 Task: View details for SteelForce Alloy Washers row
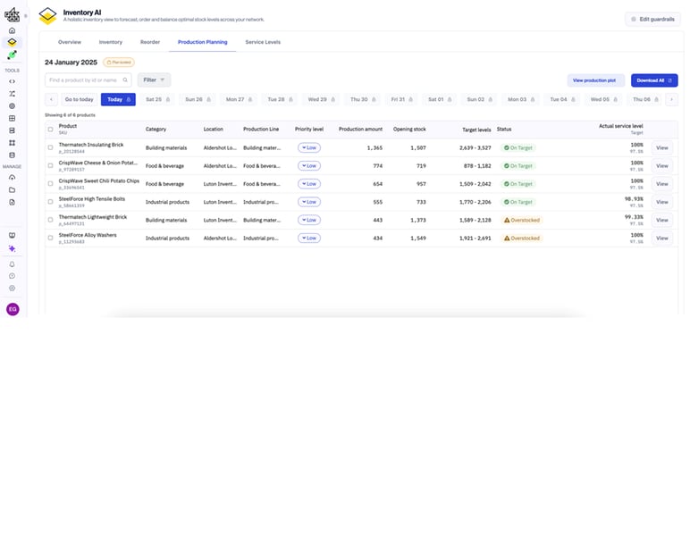click(x=661, y=238)
